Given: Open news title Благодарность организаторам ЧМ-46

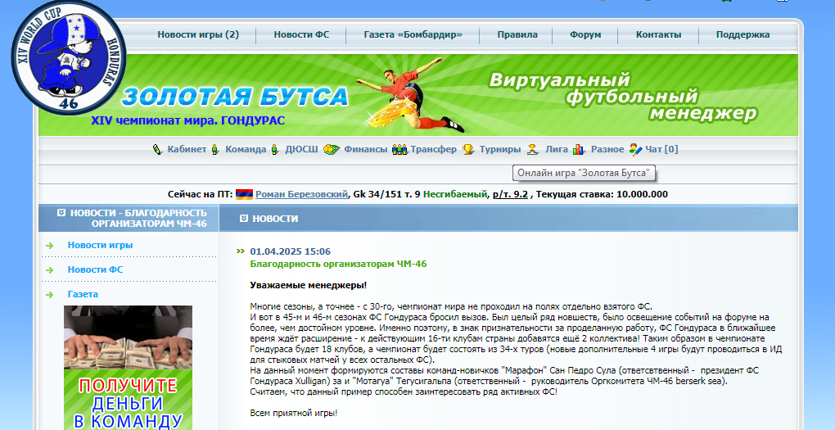Looking at the screenshot, I should (x=338, y=264).
